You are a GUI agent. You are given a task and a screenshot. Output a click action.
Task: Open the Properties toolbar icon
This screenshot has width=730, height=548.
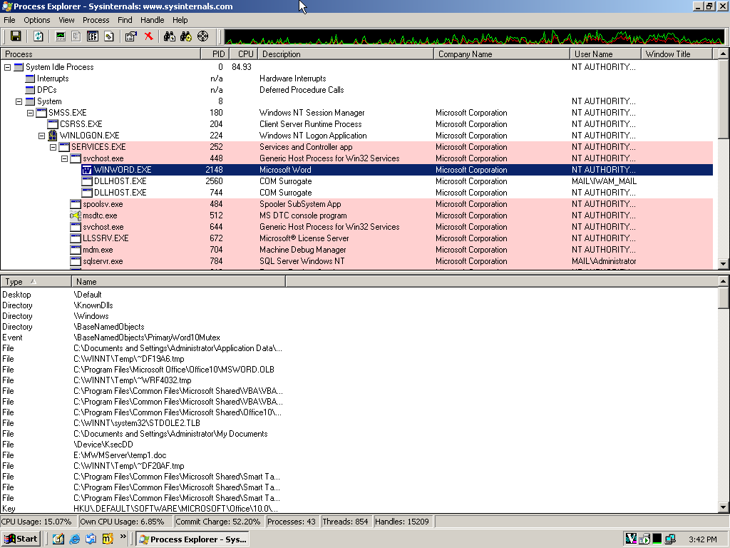point(131,36)
